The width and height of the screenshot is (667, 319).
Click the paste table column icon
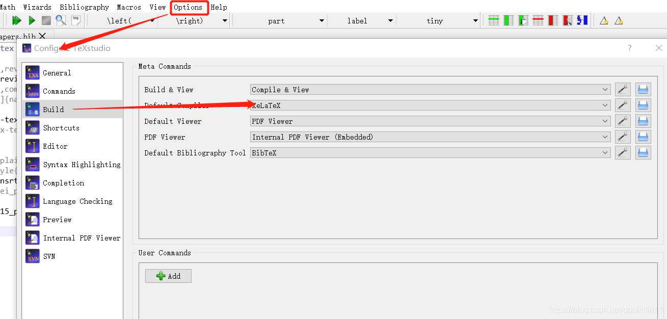[523, 20]
